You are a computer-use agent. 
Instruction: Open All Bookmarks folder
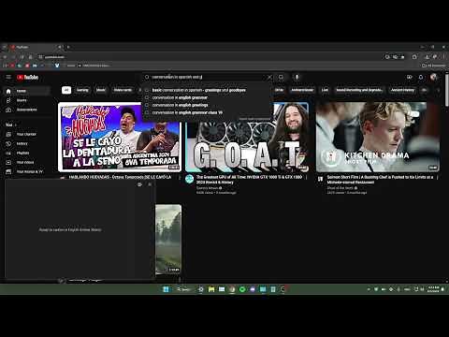point(434,66)
